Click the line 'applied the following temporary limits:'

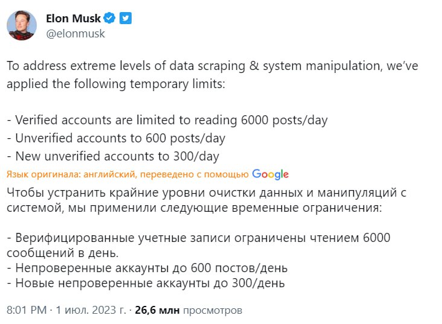click(x=115, y=83)
